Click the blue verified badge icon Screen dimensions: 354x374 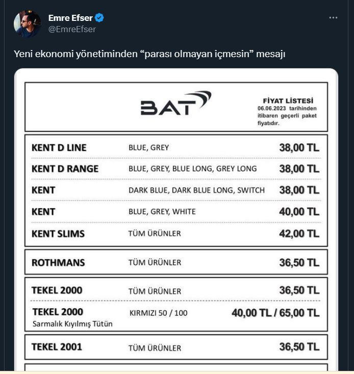tap(99, 18)
